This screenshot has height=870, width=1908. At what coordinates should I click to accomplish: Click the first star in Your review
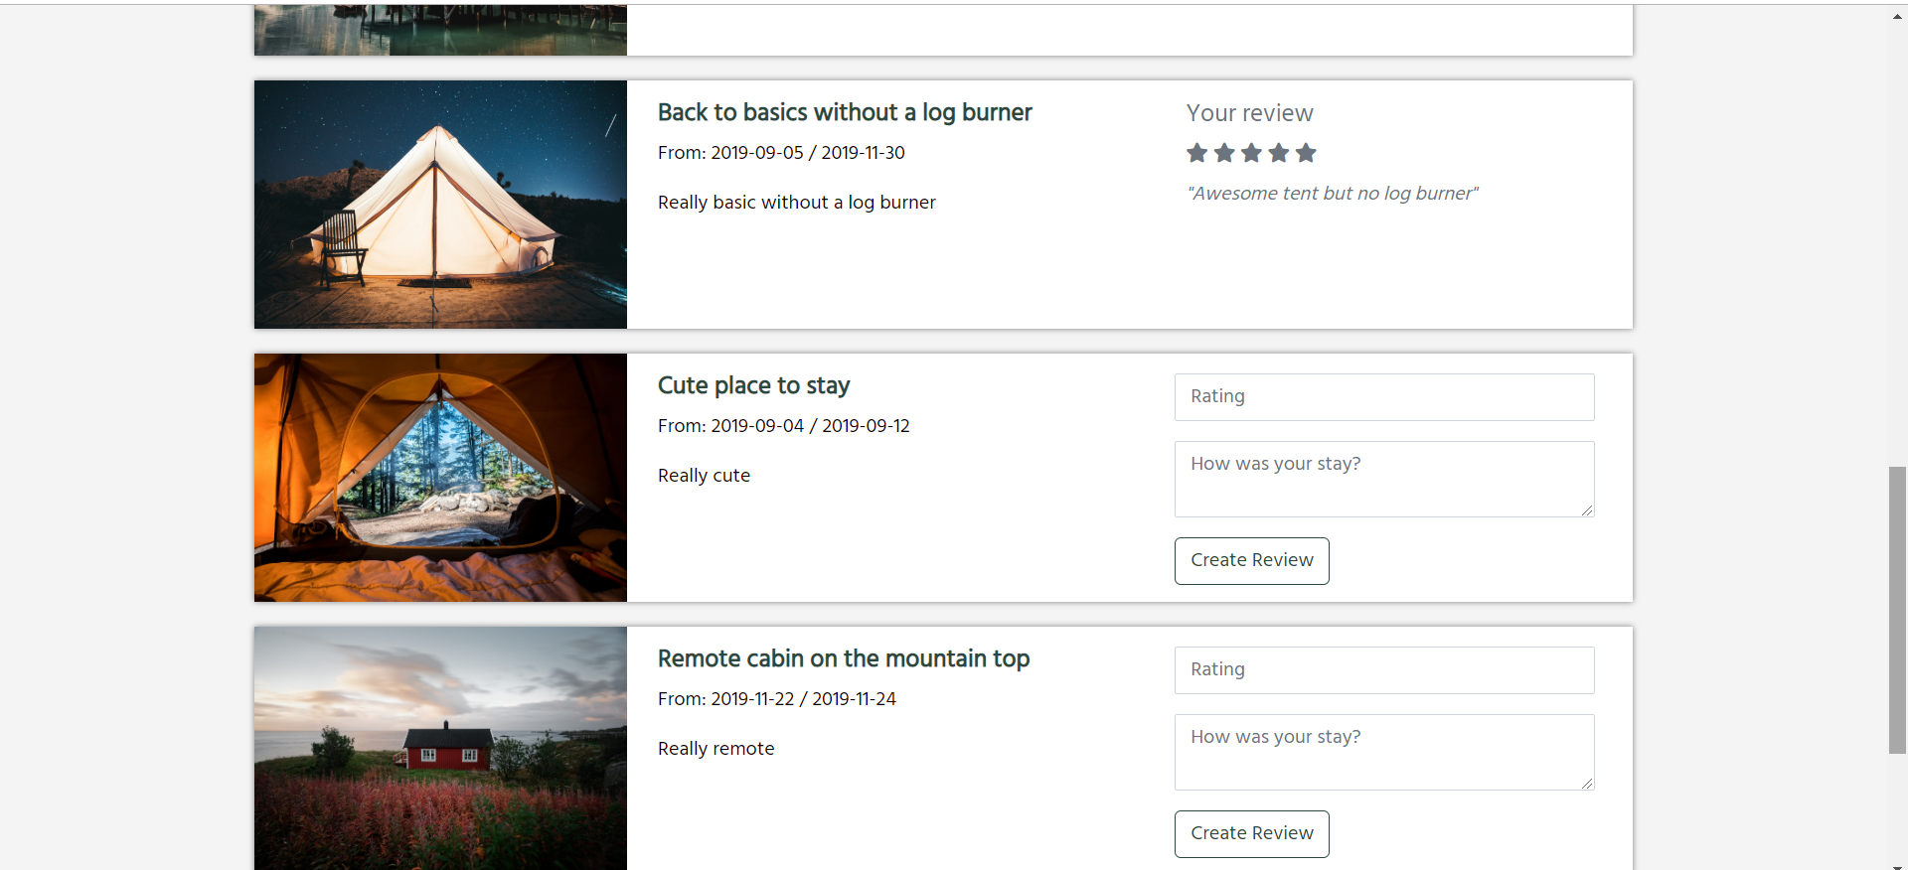tap(1196, 153)
